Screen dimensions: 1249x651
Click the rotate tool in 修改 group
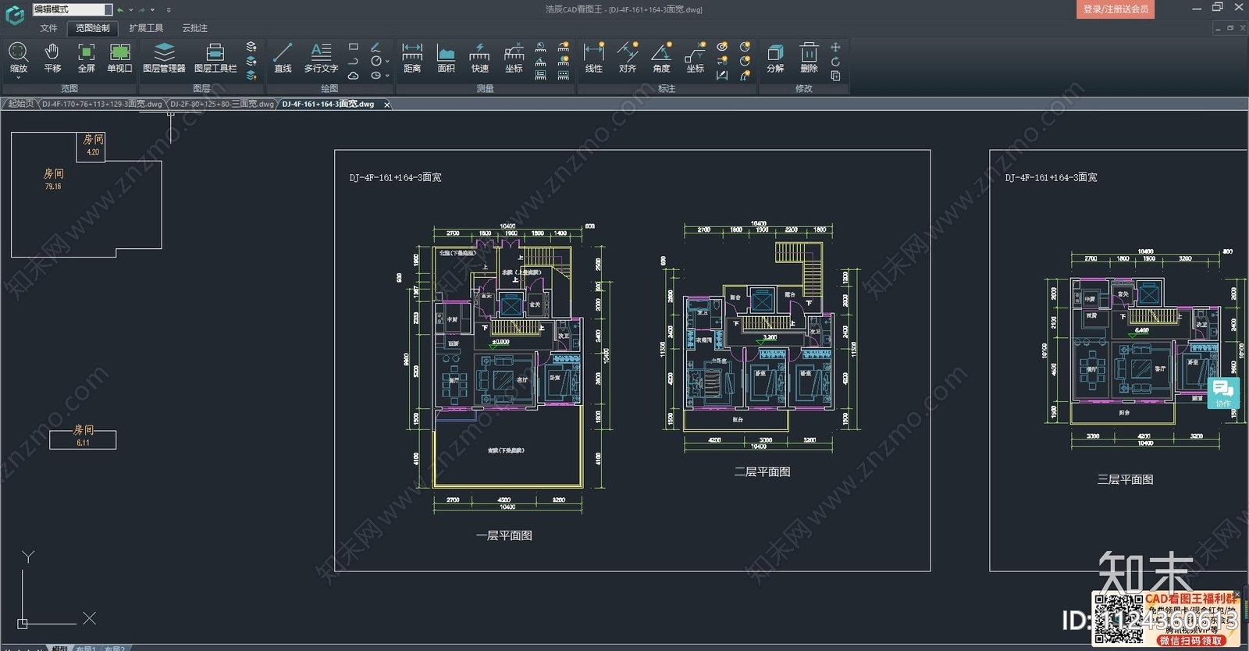835,62
